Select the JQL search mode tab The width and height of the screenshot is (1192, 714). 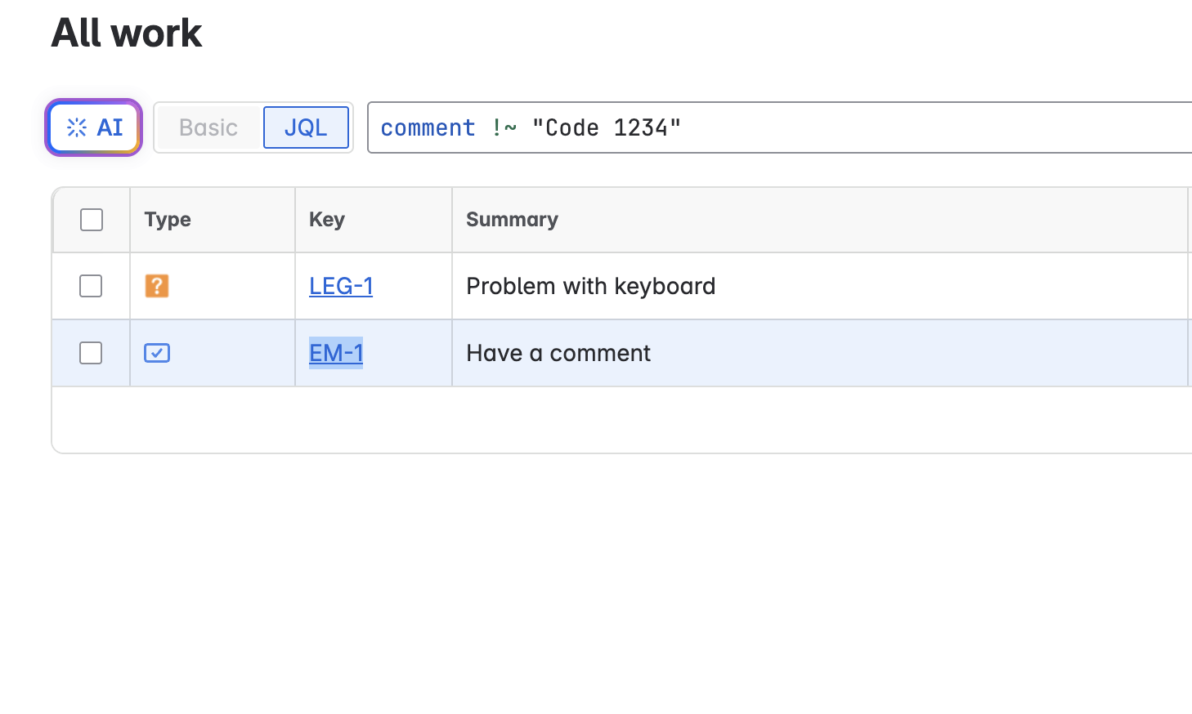(306, 127)
